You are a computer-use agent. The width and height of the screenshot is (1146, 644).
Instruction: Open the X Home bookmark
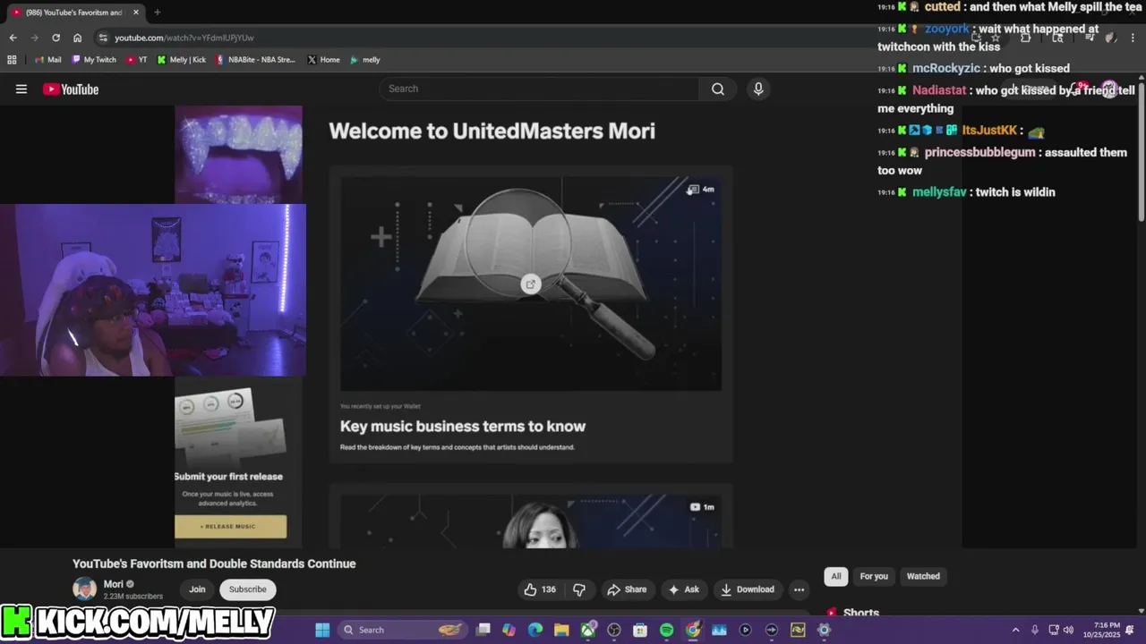323,60
